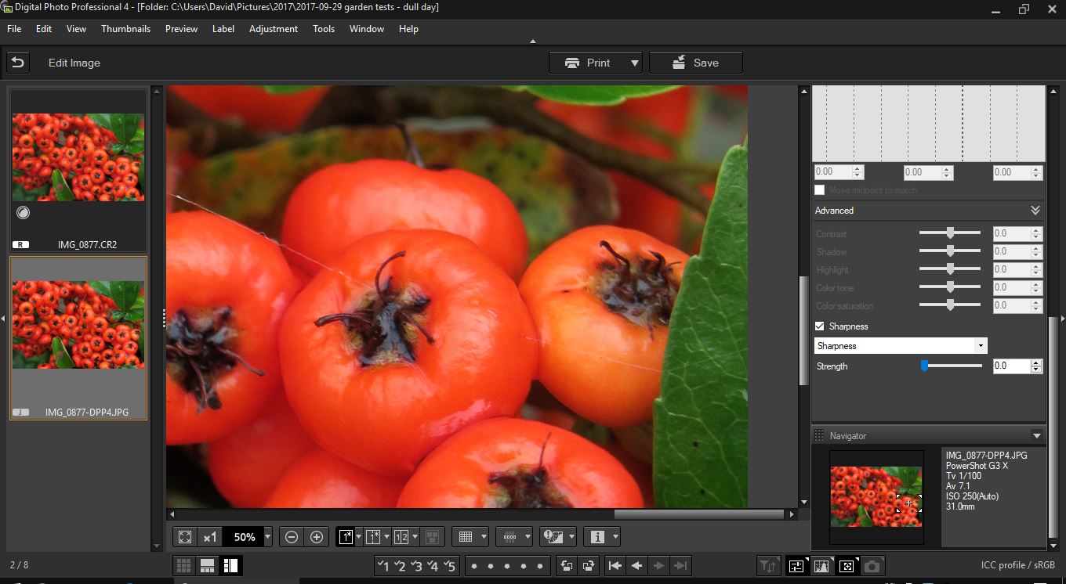This screenshot has width=1066, height=584.
Task: Switch to the thumbnail grid layout
Action: (x=184, y=566)
